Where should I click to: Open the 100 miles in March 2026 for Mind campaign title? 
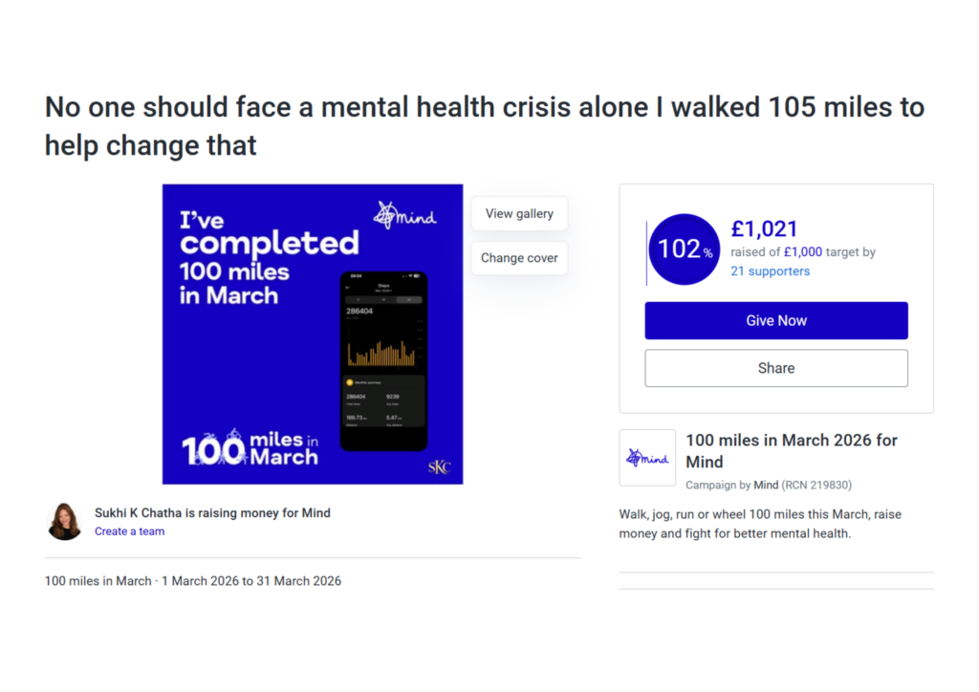coord(791,451)
